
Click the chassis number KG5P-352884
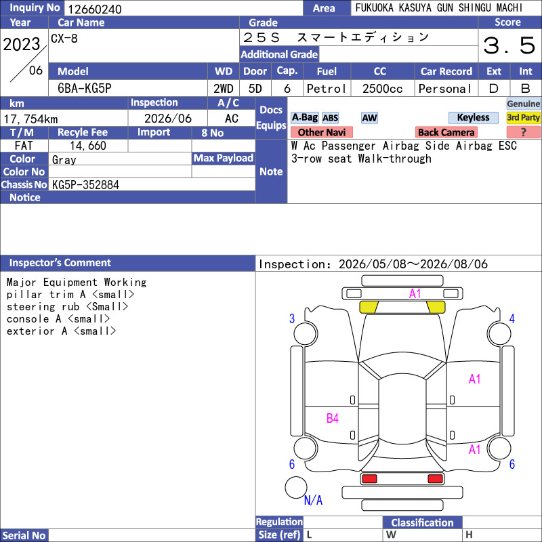click(x=85, y=185)
